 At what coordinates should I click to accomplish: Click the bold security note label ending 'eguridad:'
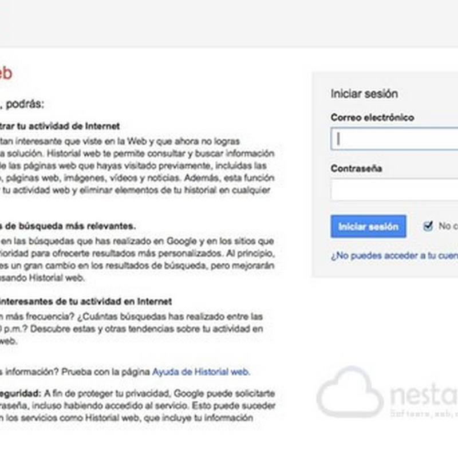(x=21, y=393)
